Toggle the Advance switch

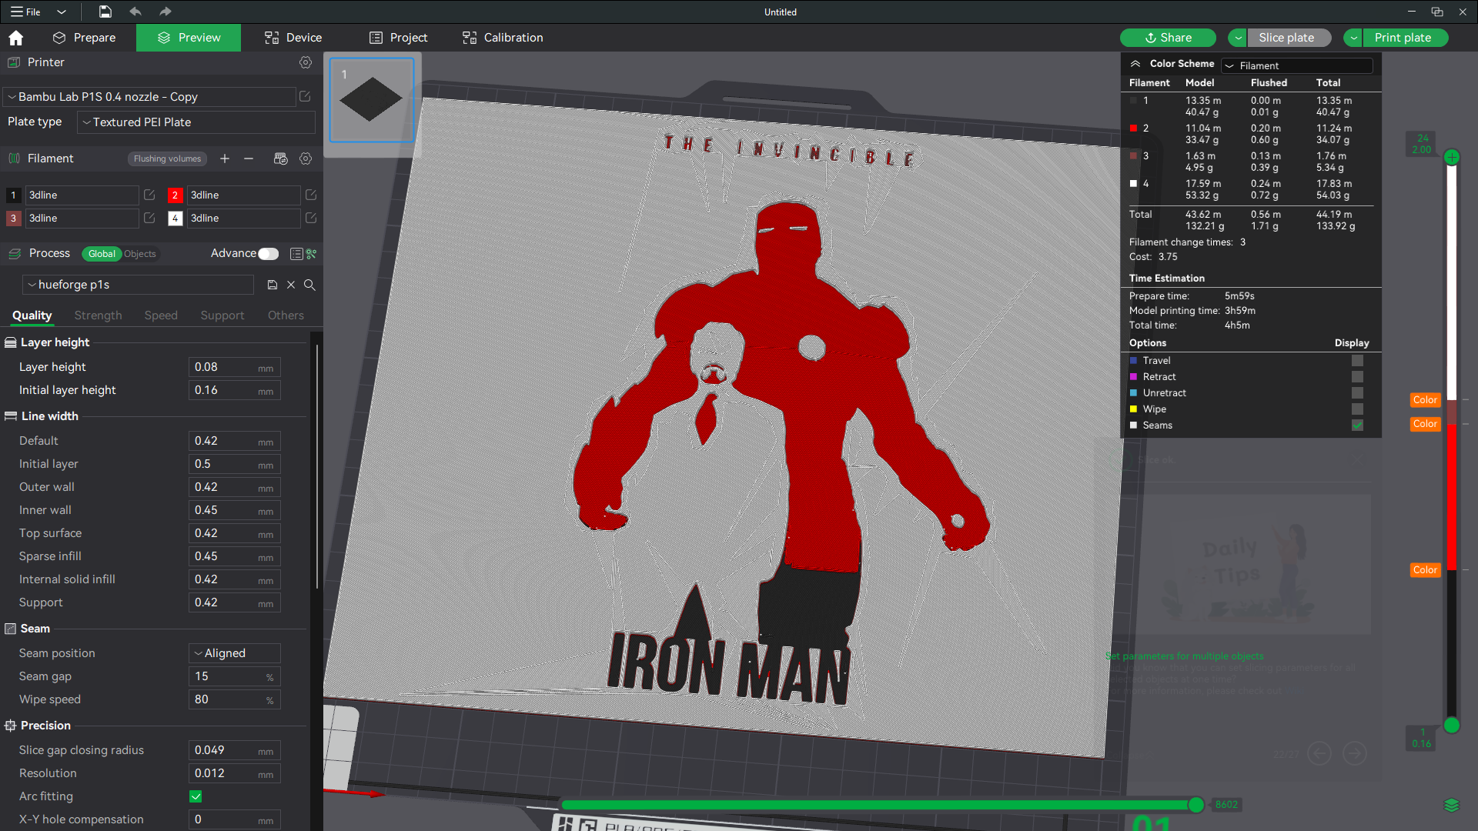(269, 254)
